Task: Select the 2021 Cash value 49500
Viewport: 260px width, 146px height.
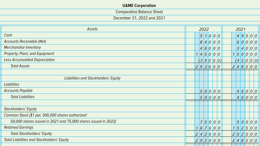Action: pyautogui.click(x=247, y=36)
